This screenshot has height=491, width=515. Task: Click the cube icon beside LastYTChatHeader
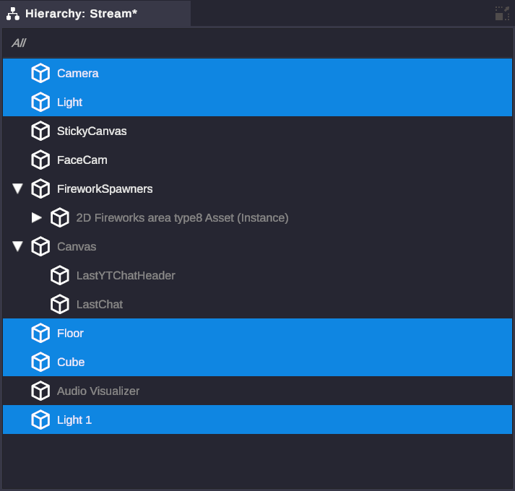tap(60, 275)
